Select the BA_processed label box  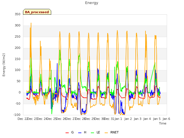click(37, 12)
